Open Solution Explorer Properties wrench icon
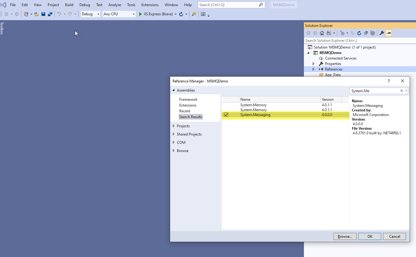 [x=381, y=33]
